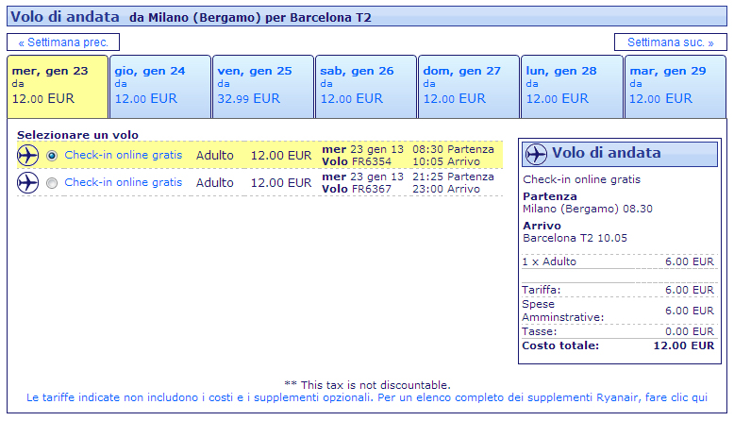Click the 1 x Adulto summary line
This screenshot has height=421, width=734.
tap(618, 261)
